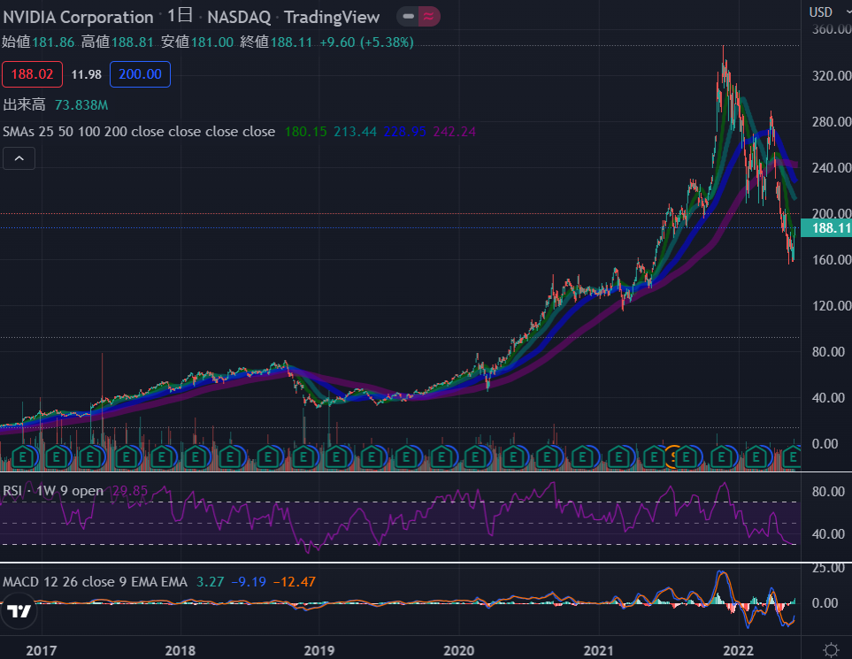
Task: Click the volume value 73.838M
Action: point(81,105)
